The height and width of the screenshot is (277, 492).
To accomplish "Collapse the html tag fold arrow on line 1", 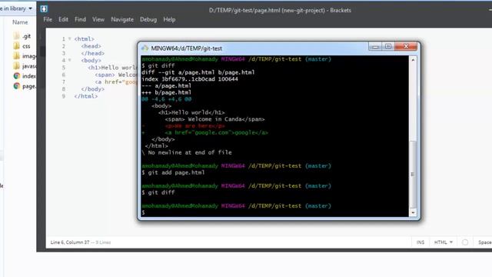I will (70, 38).
